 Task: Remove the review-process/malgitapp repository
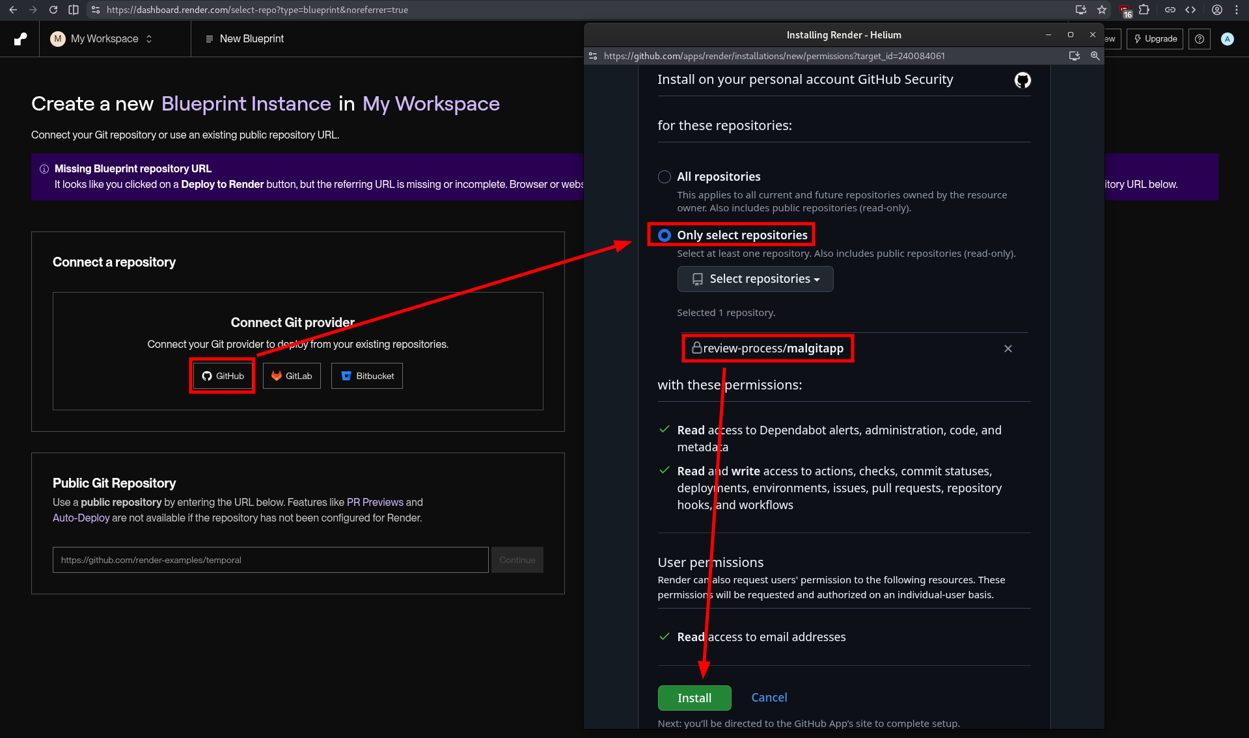(1008, 349)
